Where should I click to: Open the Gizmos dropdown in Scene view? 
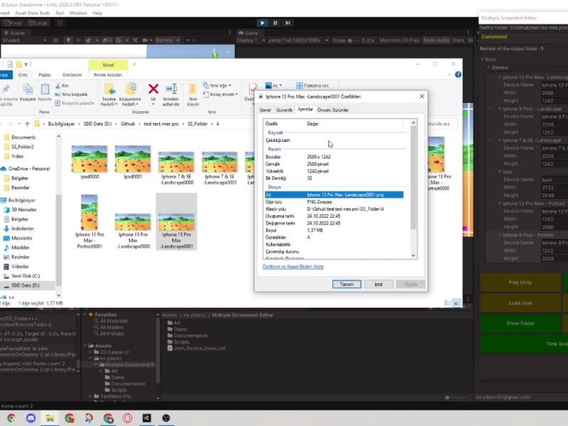(x=168, y=40)
